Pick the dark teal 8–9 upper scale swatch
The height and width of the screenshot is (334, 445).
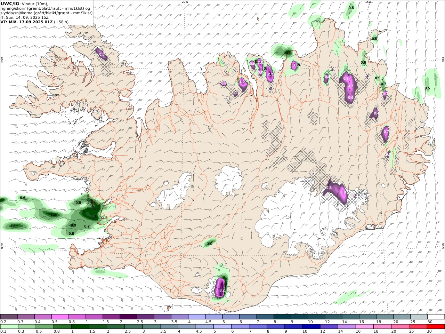tap(282, 317)
